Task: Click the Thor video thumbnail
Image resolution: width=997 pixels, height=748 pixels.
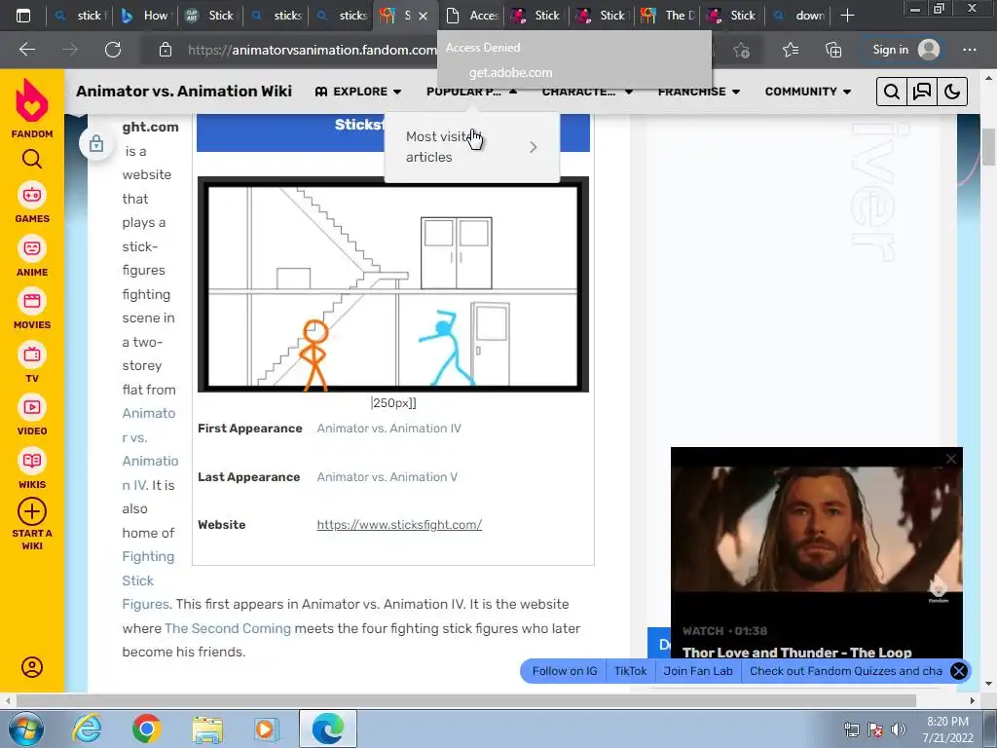Action: coord(817,529)
